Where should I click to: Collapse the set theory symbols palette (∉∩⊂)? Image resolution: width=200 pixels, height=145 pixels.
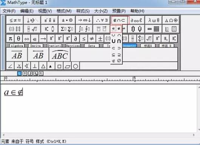(119, 20)
